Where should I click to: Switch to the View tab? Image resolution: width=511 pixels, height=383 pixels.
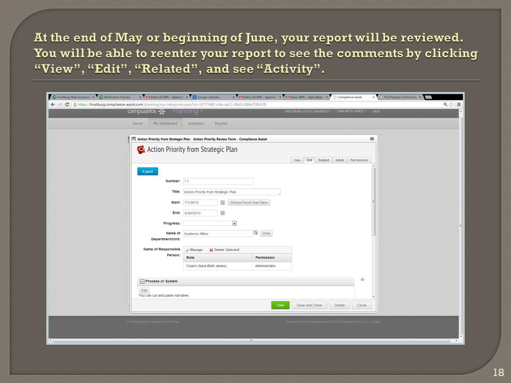pyautogui.click(x=297, y=160)
